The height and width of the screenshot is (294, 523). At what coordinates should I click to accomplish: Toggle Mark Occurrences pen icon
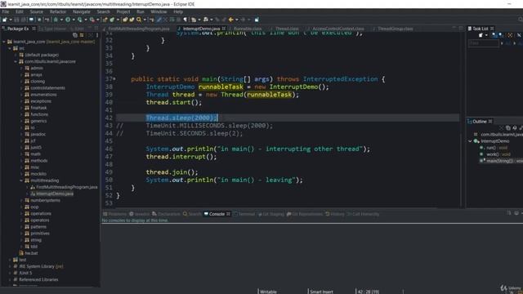(159, 20)
